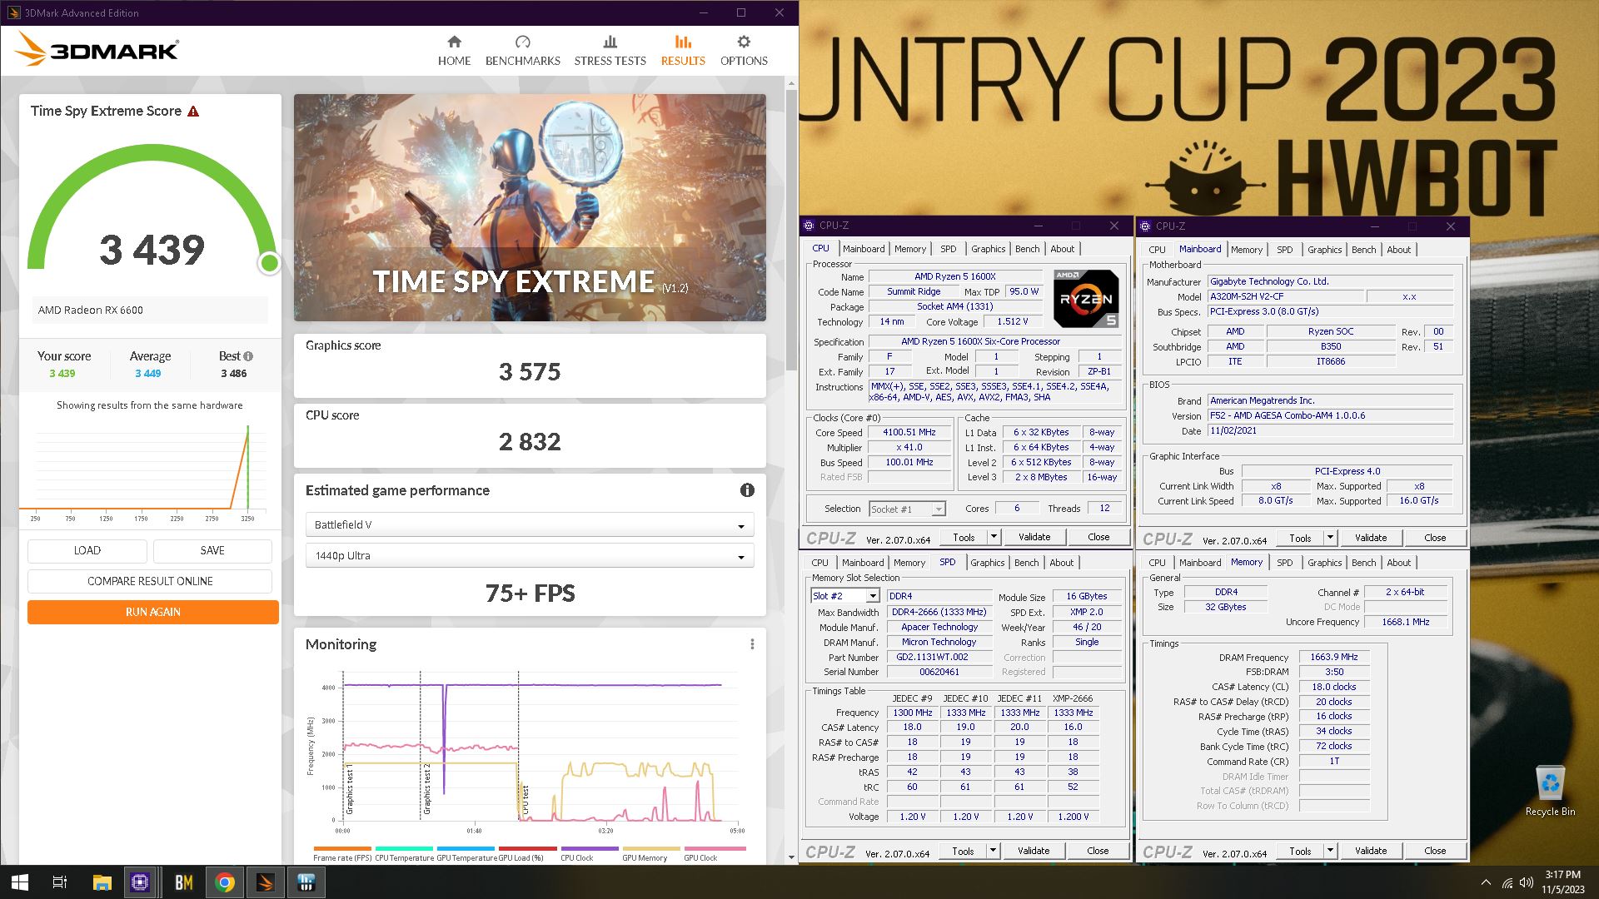Open Google Chrome from the taskbar

click(x=224, y=882)
